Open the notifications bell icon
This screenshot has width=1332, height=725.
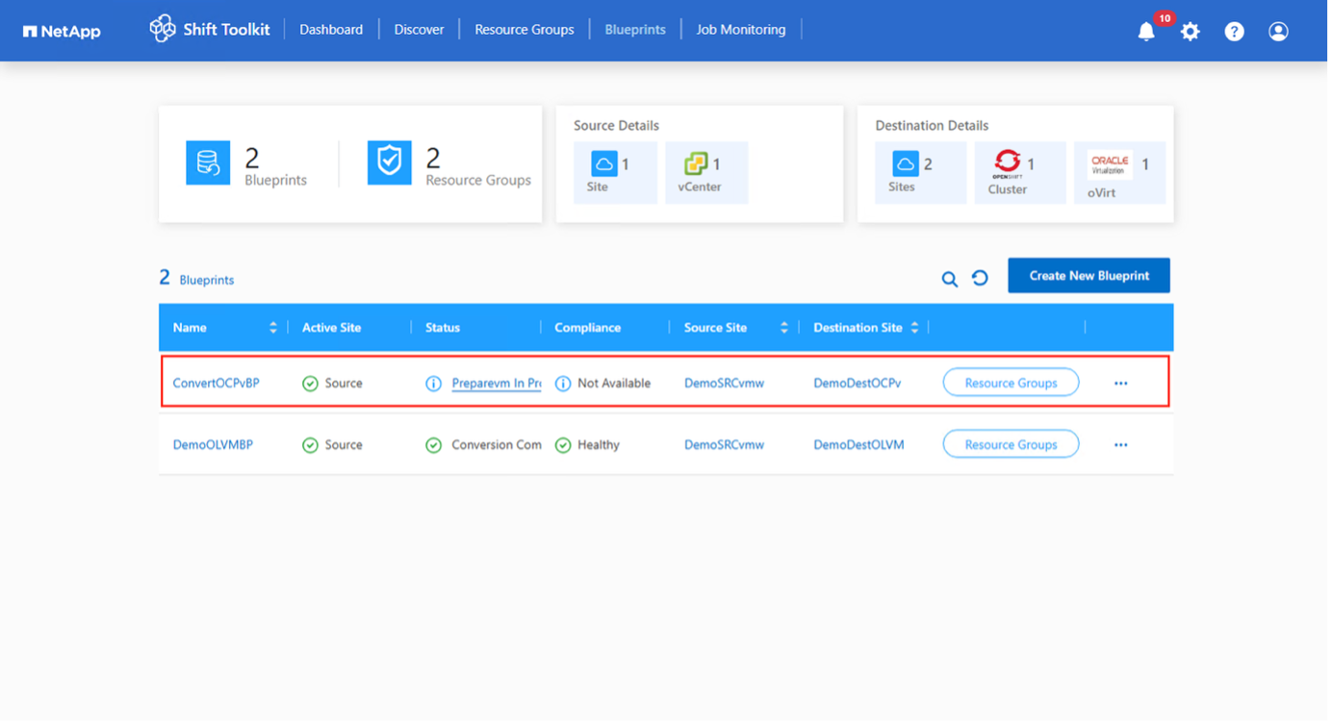1145,32
